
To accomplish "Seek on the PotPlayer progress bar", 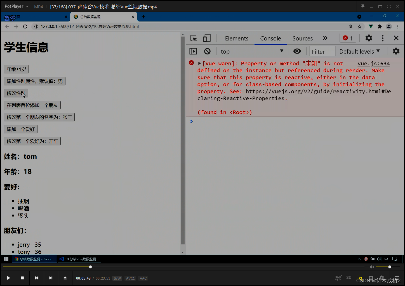I will (183, 267).
